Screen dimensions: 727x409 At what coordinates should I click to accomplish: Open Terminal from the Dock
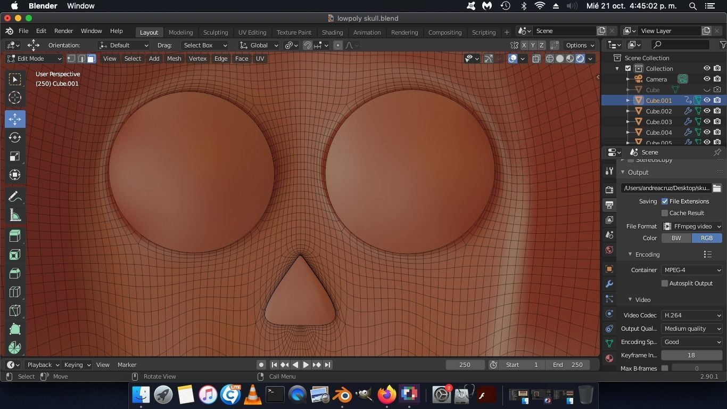point(275,395)
